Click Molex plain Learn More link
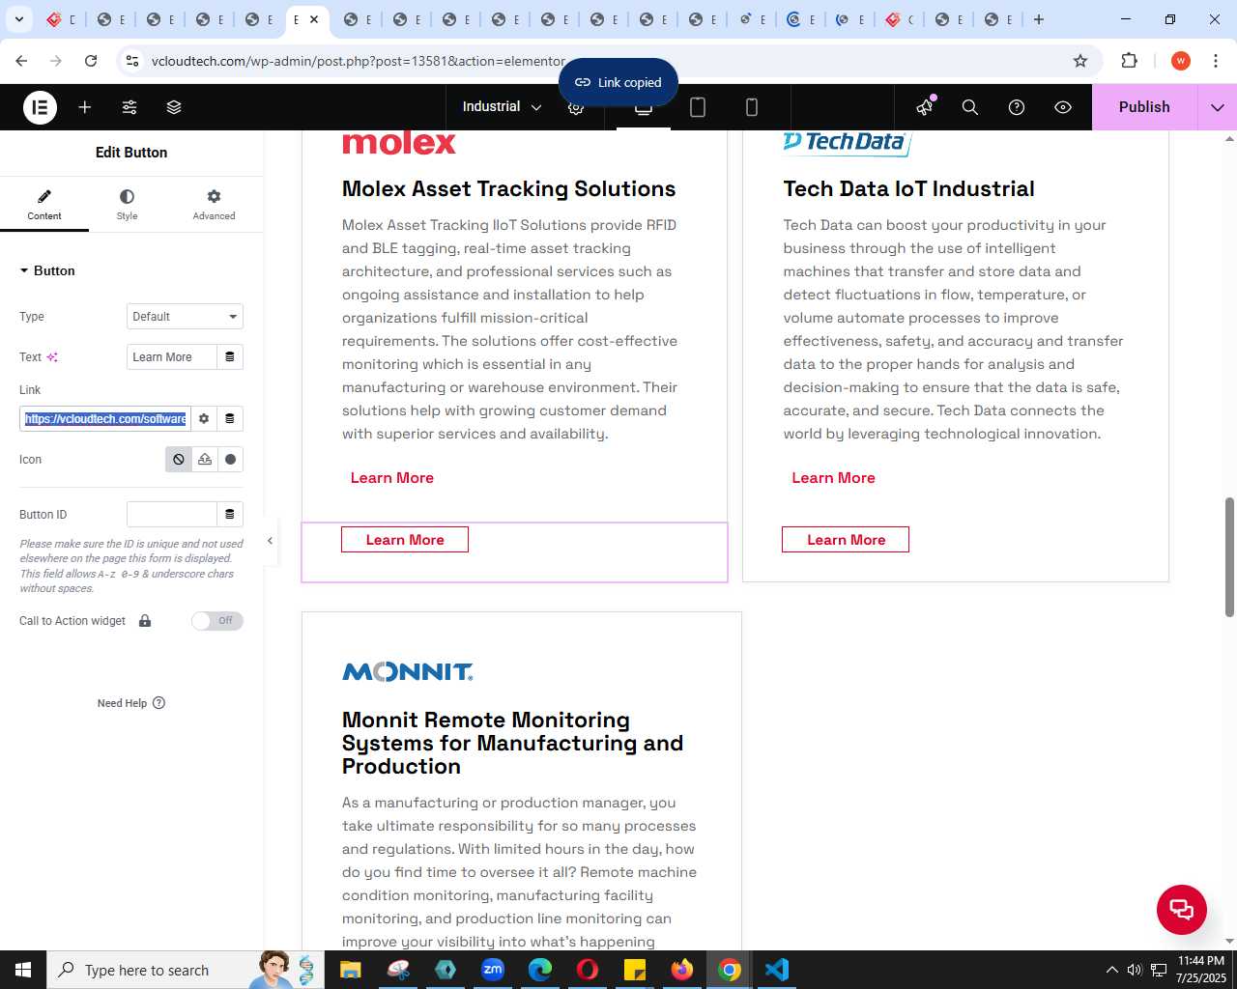This screenshot has height=989, width=1237. [392, 478]
